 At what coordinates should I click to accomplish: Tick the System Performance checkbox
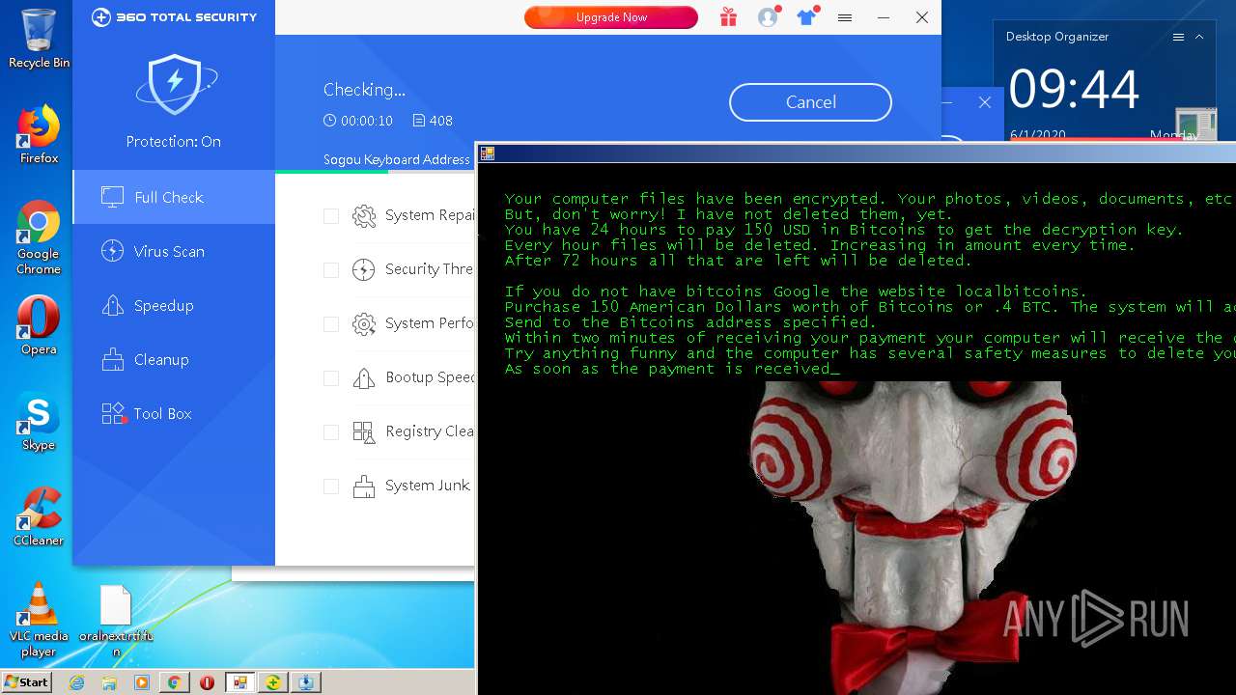[x=331, y=324]
